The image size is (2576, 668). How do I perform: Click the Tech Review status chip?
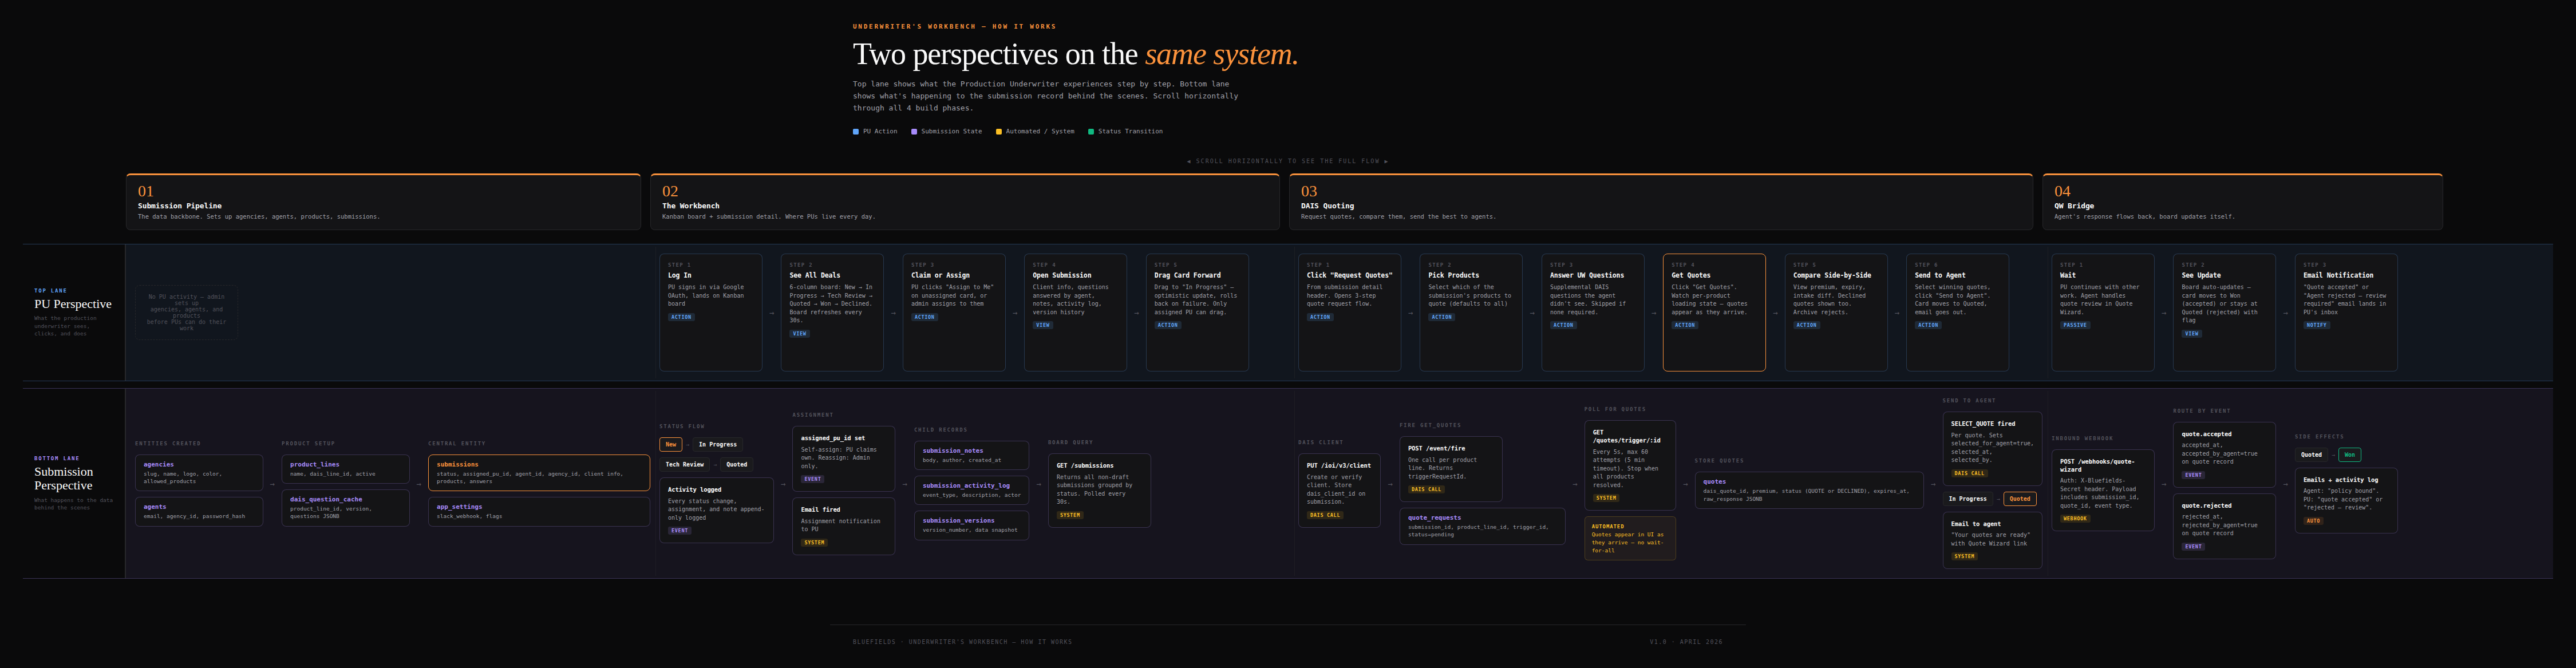685,465
